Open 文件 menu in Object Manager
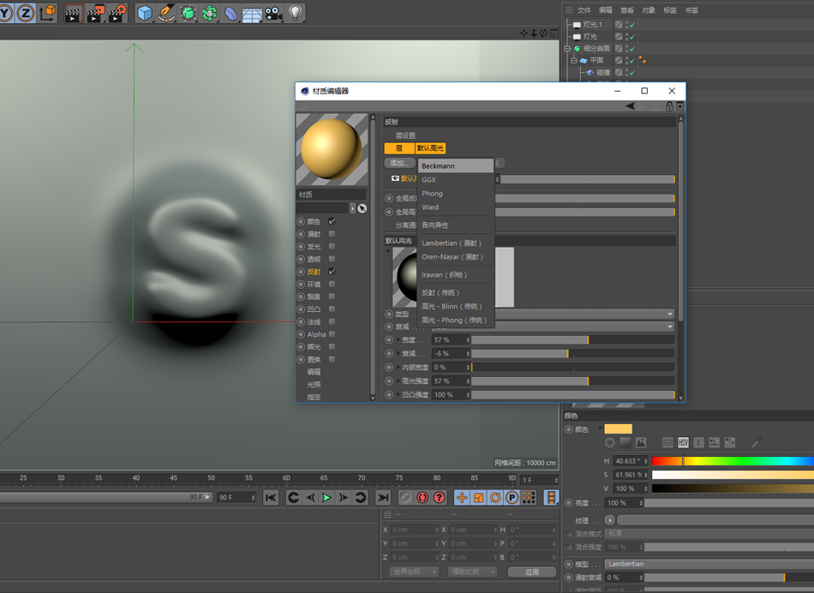 584,10
